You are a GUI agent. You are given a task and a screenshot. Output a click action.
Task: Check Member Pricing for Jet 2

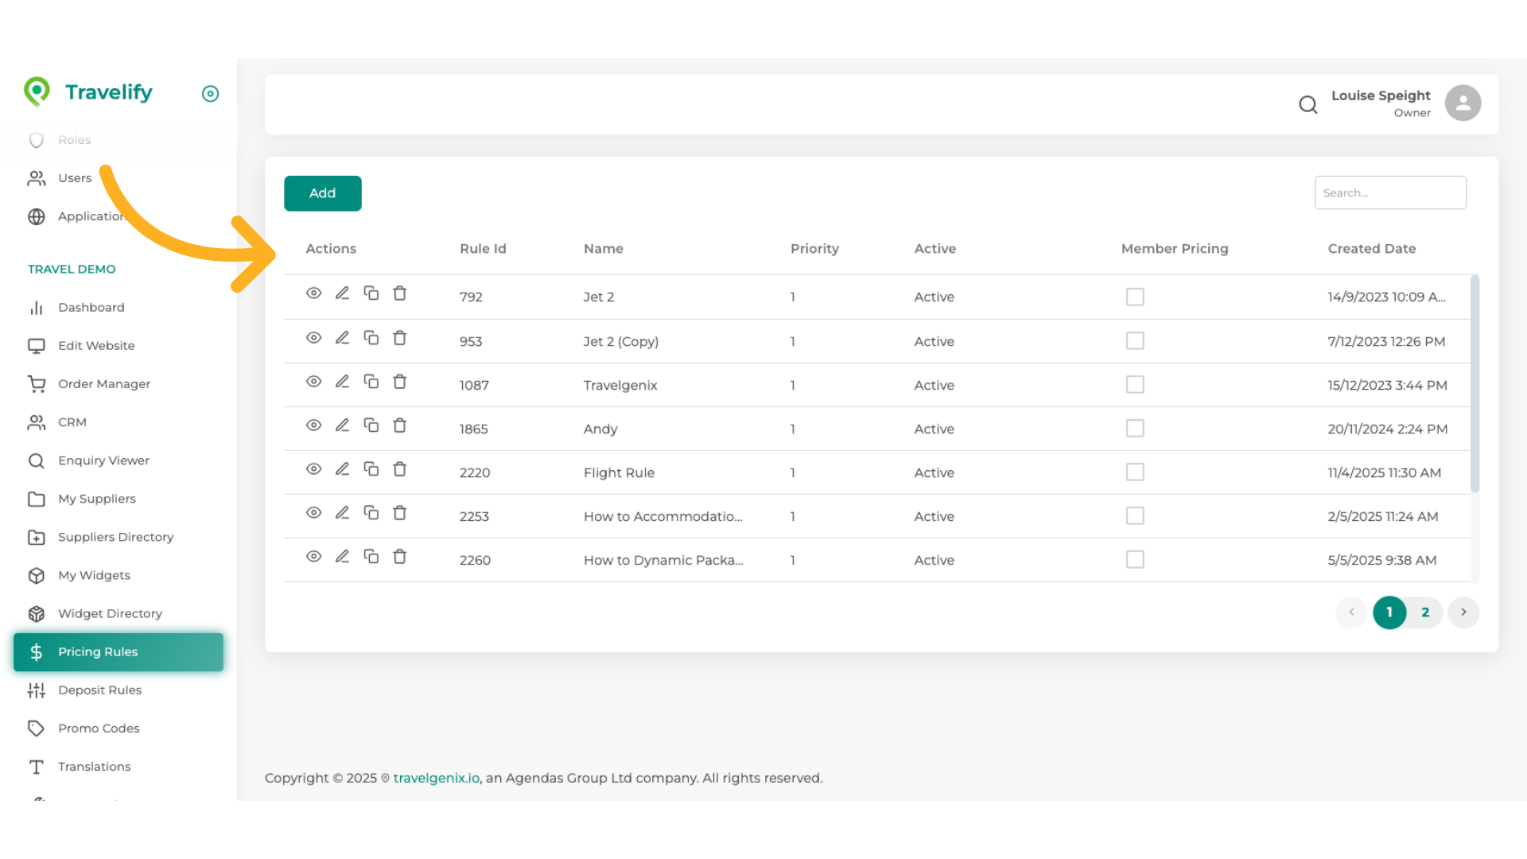[x=1135, y=297]
